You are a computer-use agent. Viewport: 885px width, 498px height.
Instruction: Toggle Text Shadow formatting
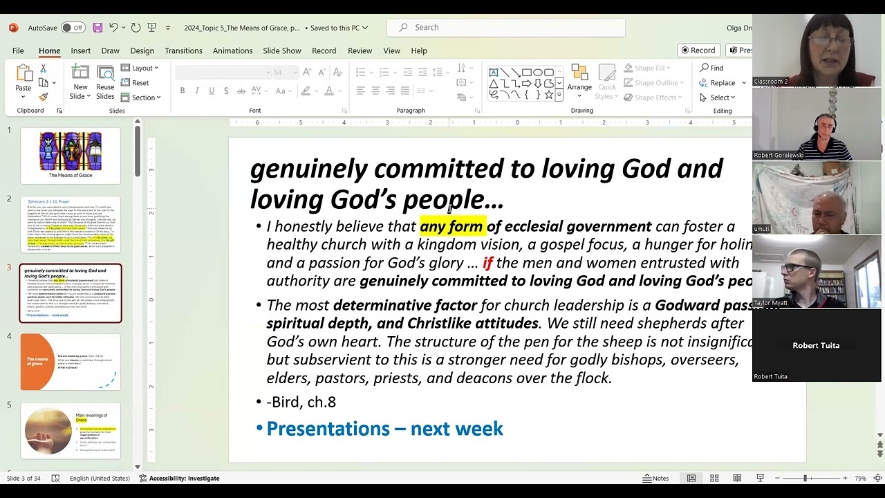click(x=226, y=91)
